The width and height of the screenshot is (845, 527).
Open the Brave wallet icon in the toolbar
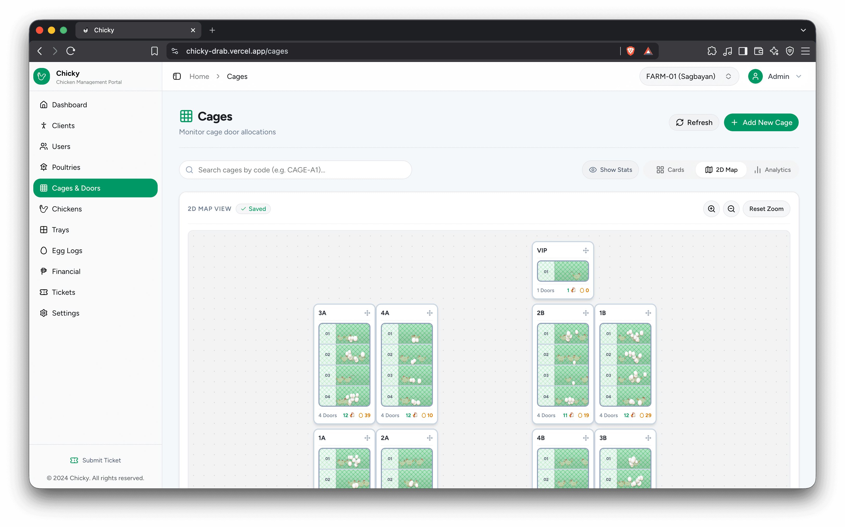click(758, 51)
